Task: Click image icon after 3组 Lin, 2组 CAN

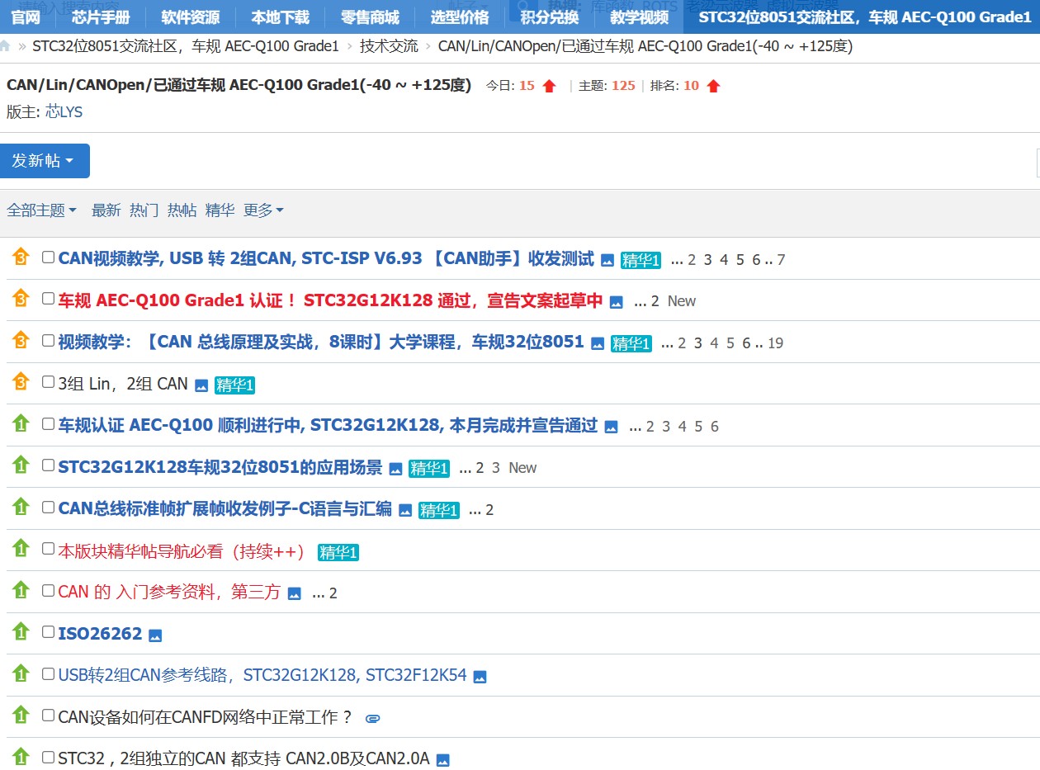Action: click(x=201, y=385)
